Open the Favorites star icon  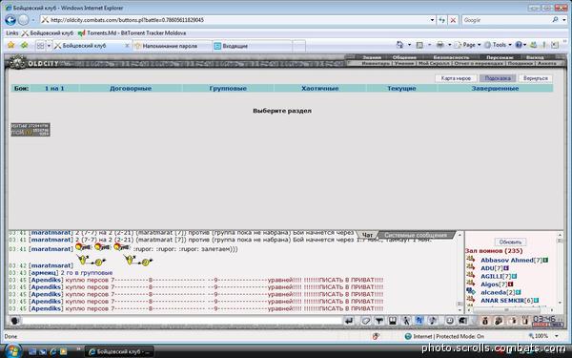pyautogui.click(x=10, y=45)
